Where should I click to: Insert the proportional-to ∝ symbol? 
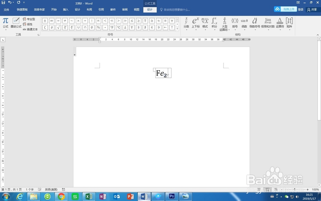click(x=99, y=21)
